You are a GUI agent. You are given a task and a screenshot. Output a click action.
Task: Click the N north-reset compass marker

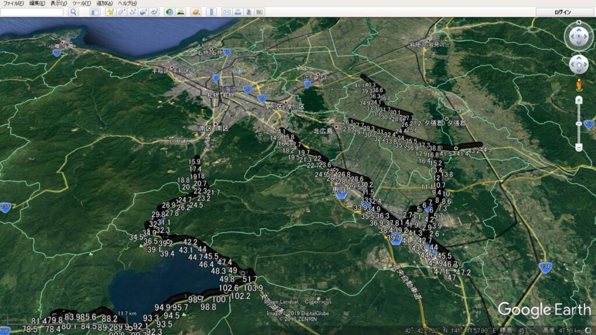[579, 23]
